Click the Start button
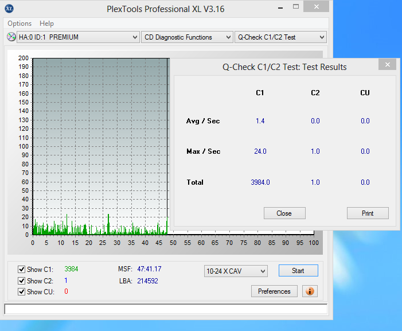The height and width of the screenshot is (331, 402). point(298,271)
